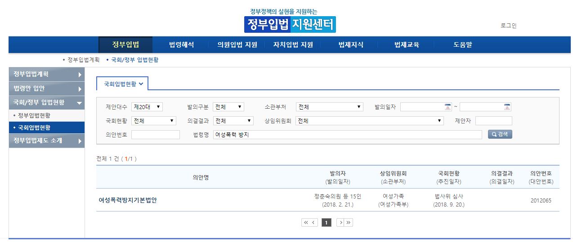Go to next results page arrow
Screen dimensions: 573x242
(340, 222)
